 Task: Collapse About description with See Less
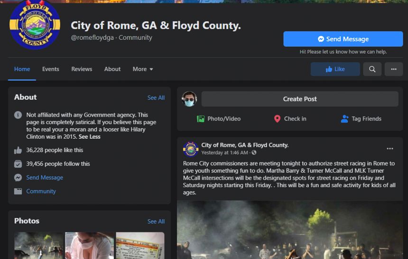point(89,137)
